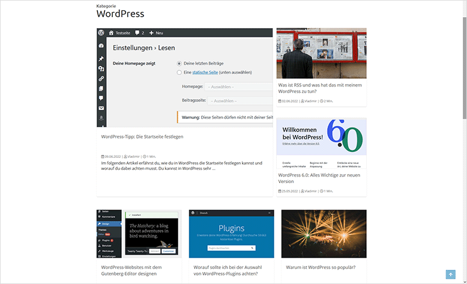467x284 pixels.
Task: Click the Gutenberg theme editor thumbnail
Action: click(x=139, y=234)
